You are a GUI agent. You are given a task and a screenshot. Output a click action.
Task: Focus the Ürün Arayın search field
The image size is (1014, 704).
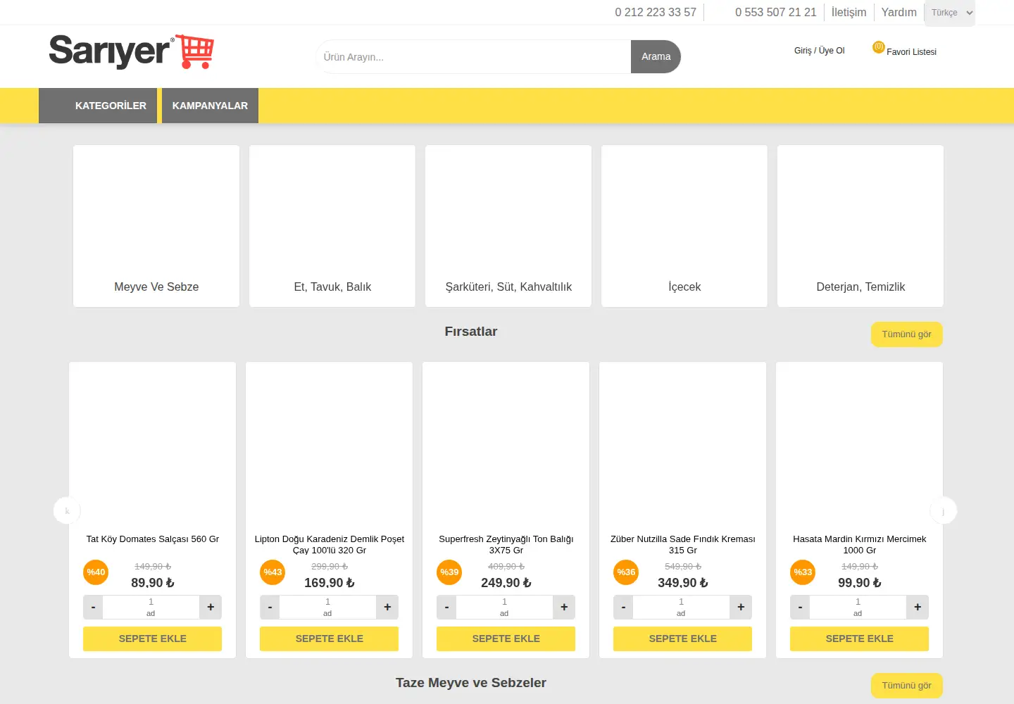coord(474,56)
